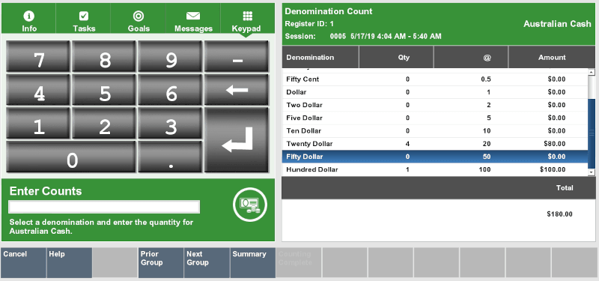Tap keypad digit 2
This screenshot has height=281, width=599.
(x=104, y=123)
